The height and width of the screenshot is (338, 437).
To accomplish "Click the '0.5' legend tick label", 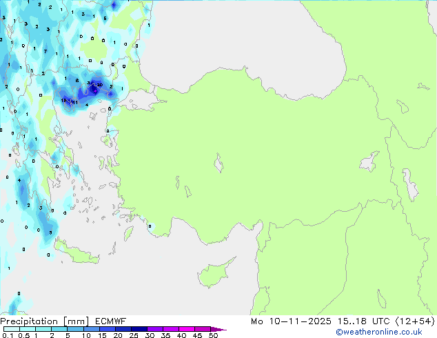I will 24,335.
